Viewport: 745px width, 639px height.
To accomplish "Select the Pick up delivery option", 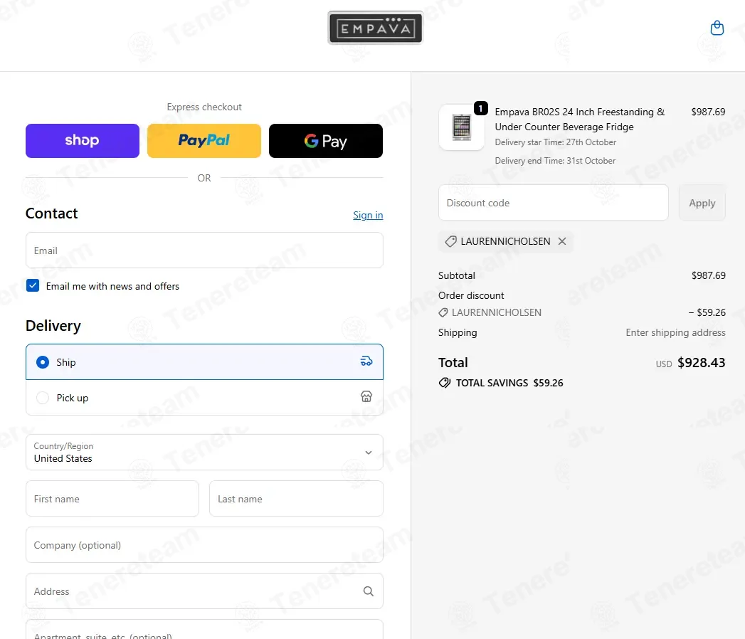I will point(204,398).
